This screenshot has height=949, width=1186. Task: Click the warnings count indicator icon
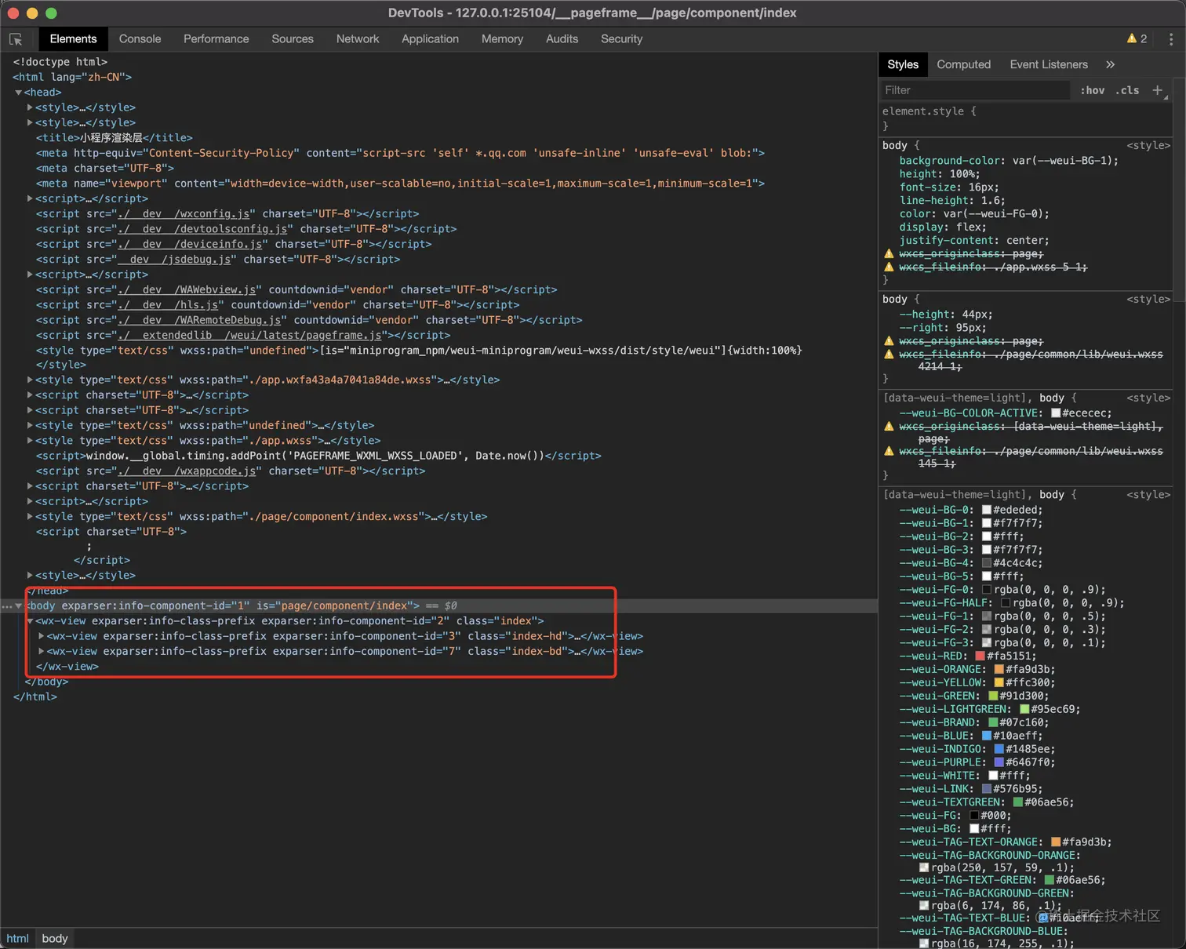click(1132, 38)
